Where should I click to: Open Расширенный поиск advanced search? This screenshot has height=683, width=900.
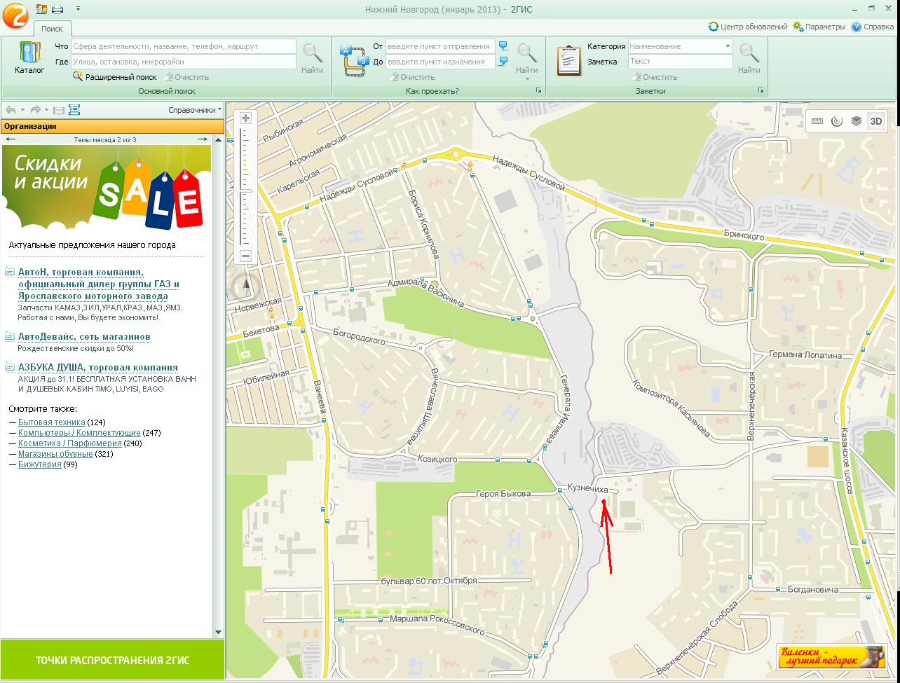[115, 77]
